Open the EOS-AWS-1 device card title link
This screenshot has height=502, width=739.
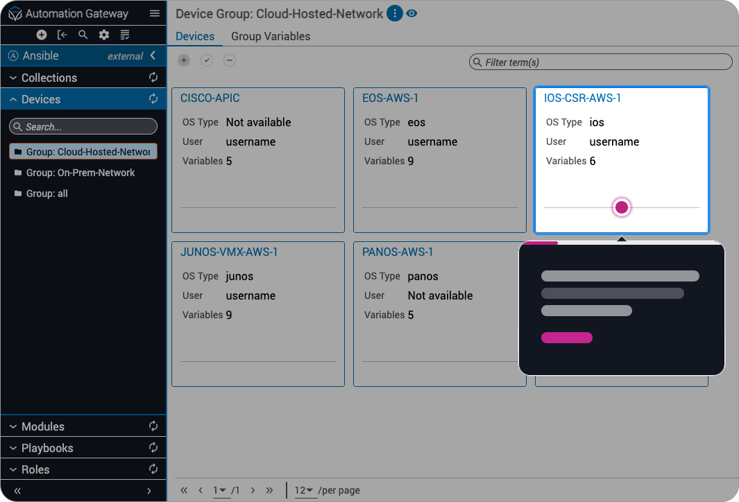click(391, 98)
